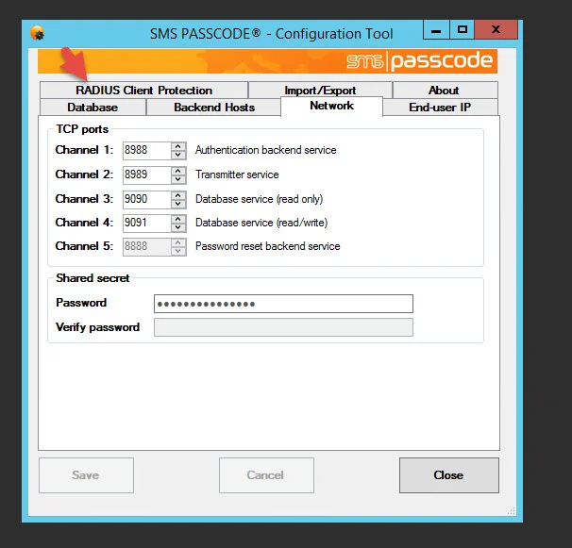Select the Network tab
The width and height of the screenshot is (572, 548).
coord(331,106)
